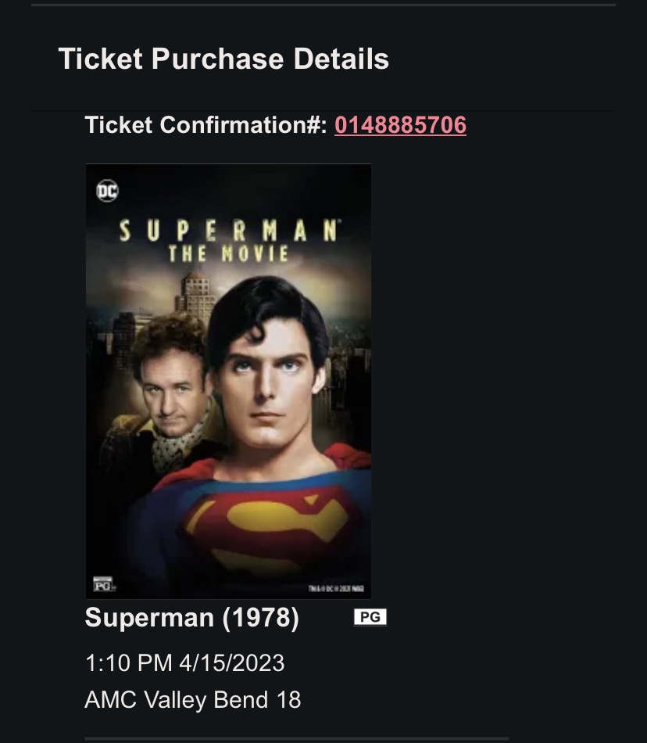Click the "Ticket Confirmation#:" label
647x743 pixels.
coord(206,125)
